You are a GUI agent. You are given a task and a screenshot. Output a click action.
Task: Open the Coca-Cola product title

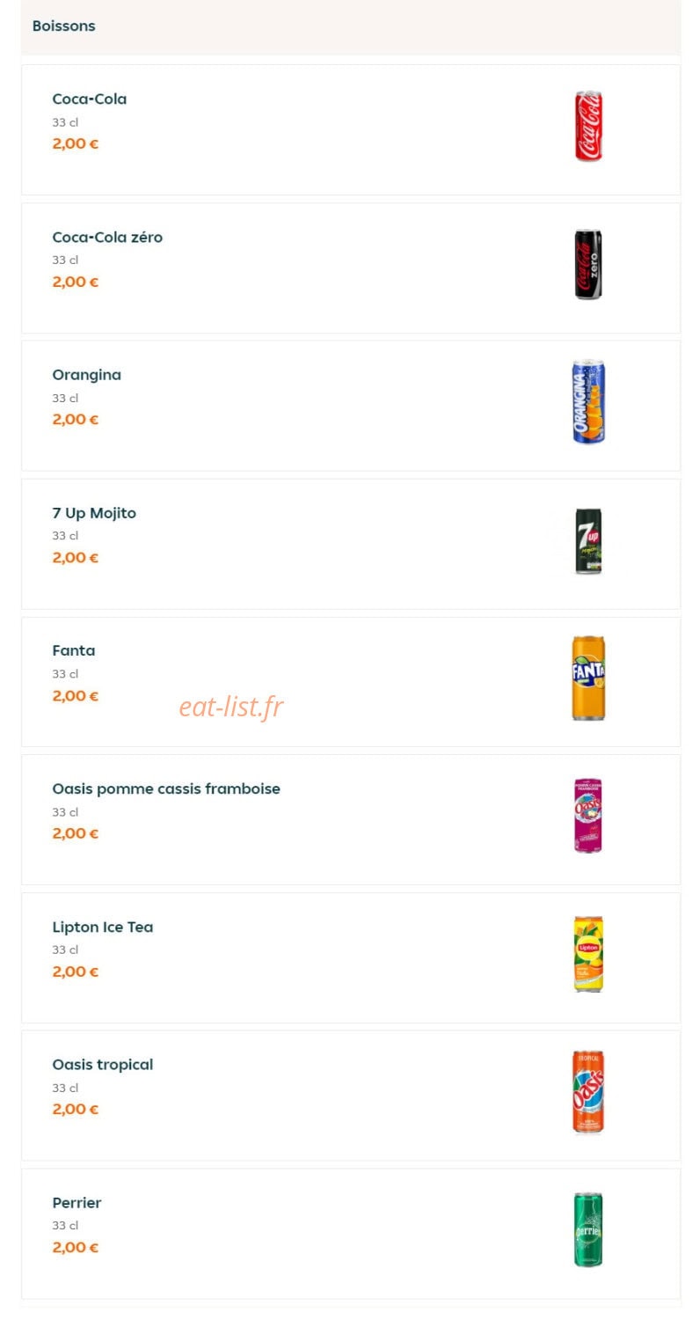89,99
